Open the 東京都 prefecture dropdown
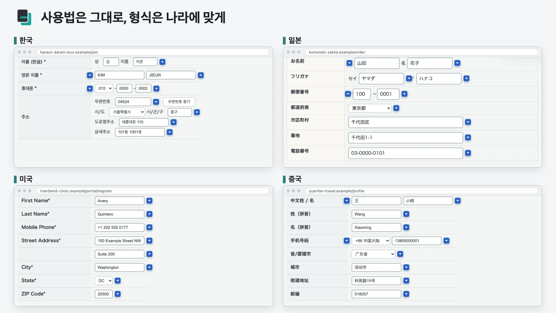556x313 pixels. (x=370, y=108)
